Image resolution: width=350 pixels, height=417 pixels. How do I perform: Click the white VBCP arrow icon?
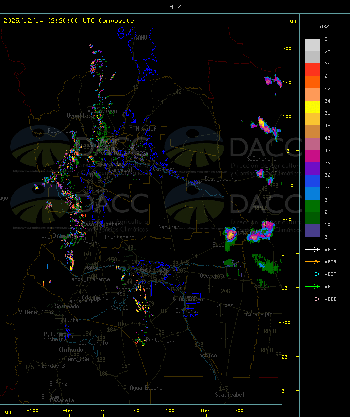point(312,249)
